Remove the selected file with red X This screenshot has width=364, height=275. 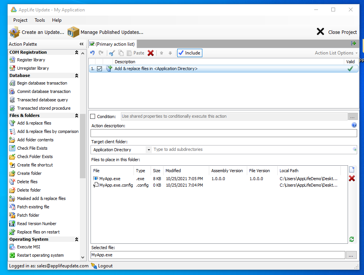coord(352,178)
